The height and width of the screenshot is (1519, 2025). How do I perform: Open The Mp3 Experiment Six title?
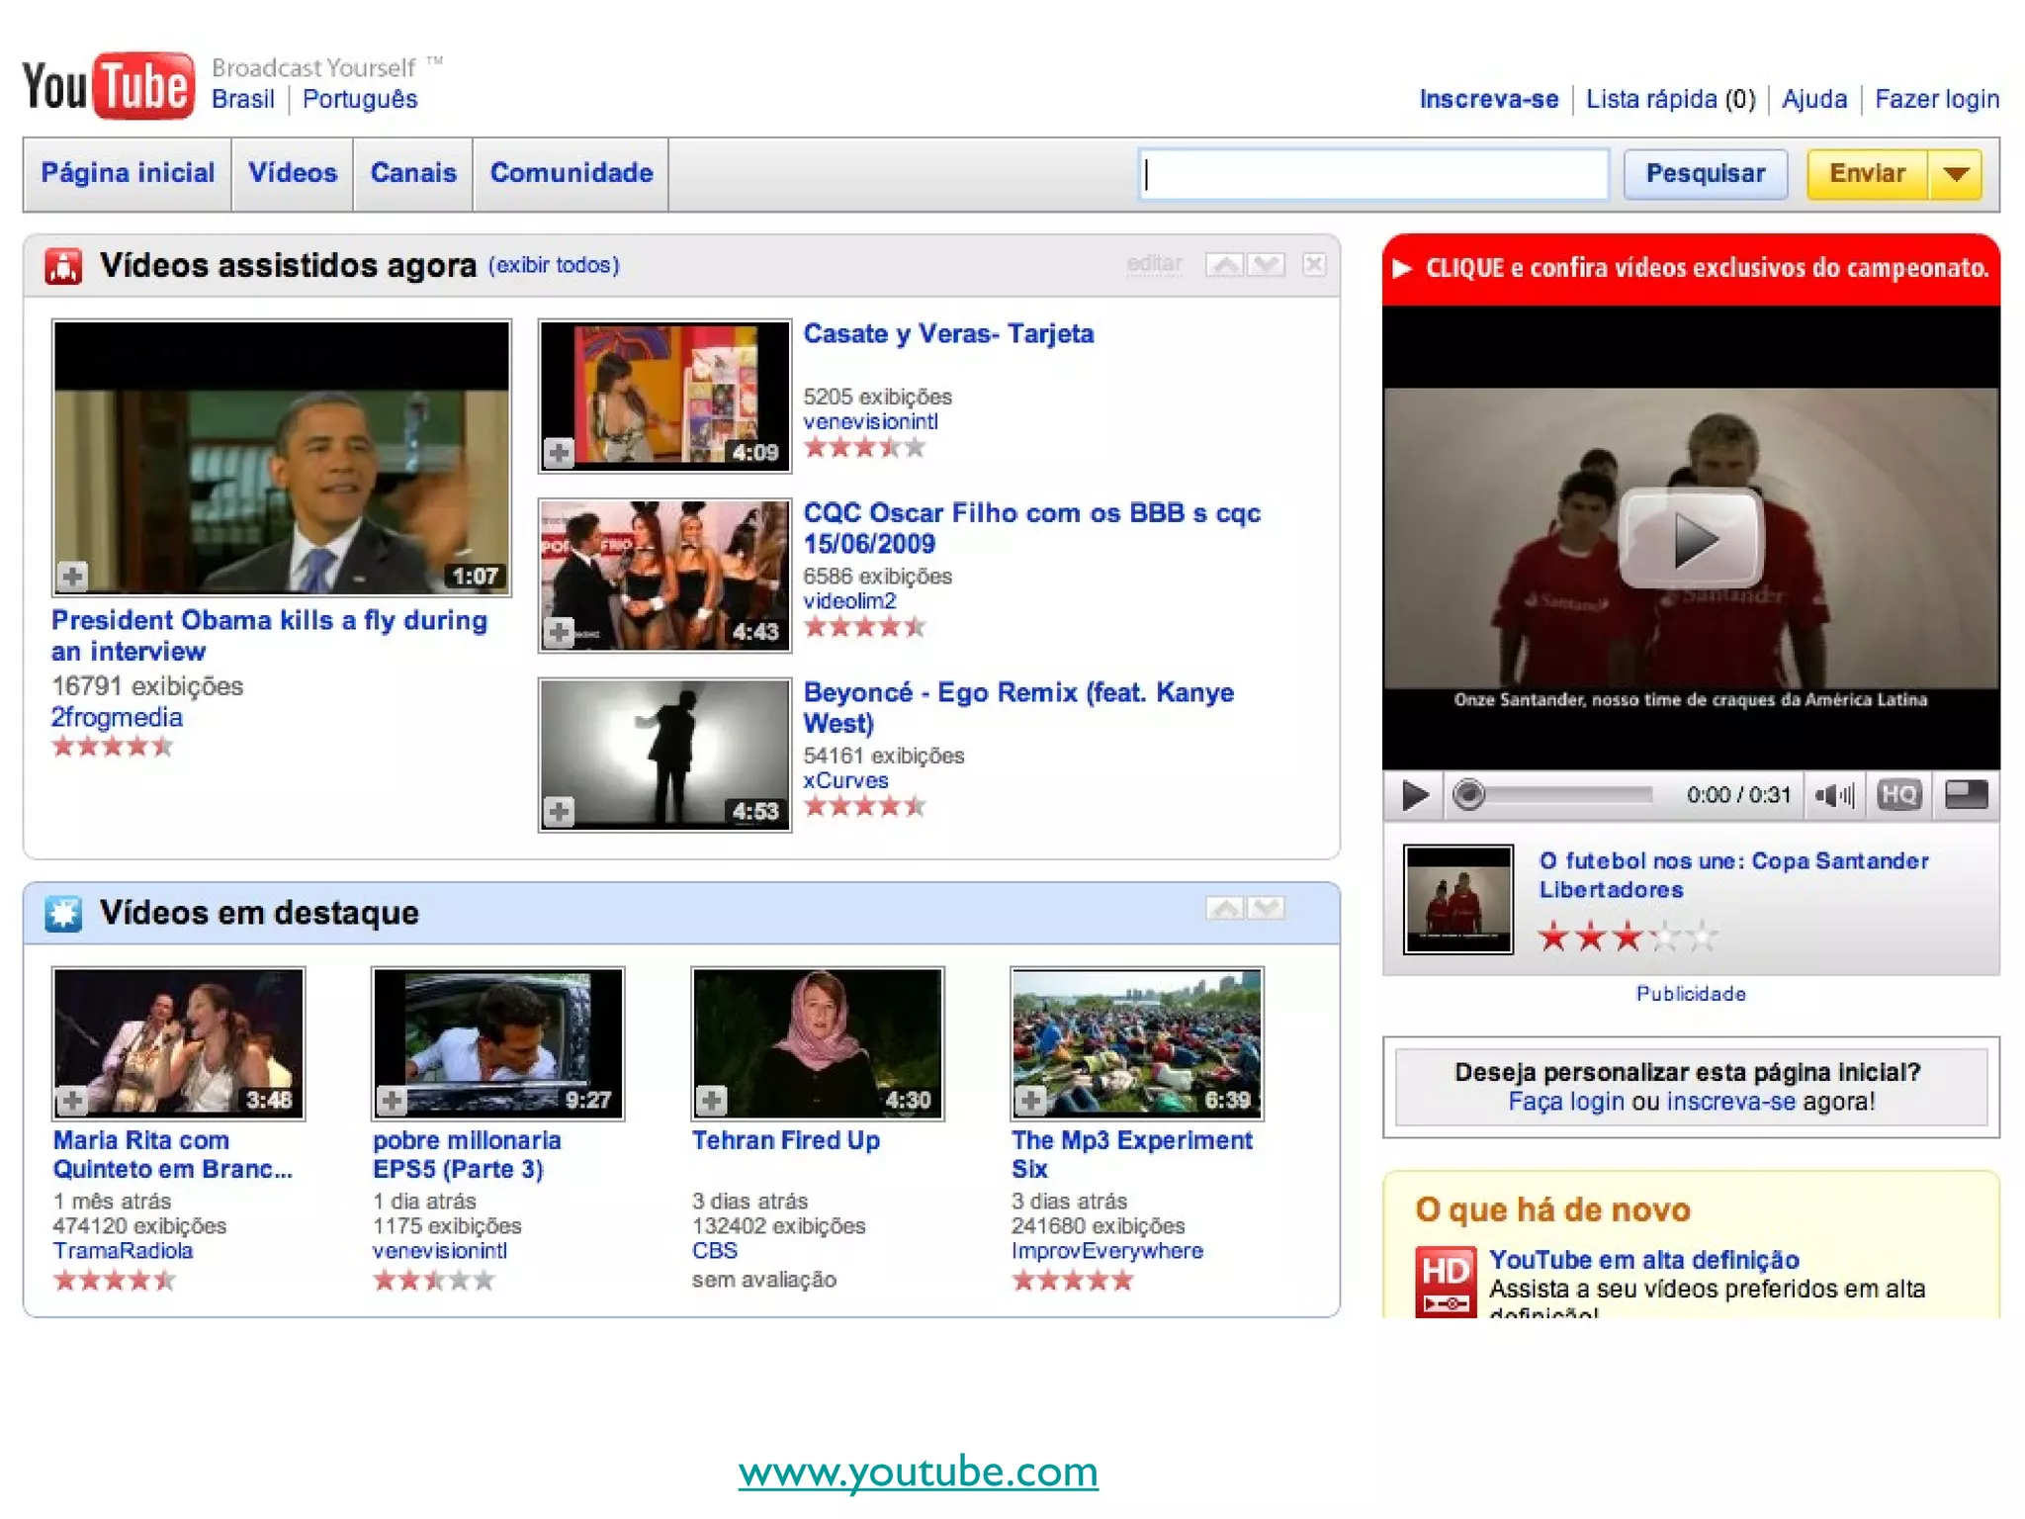[1131, 1154]
